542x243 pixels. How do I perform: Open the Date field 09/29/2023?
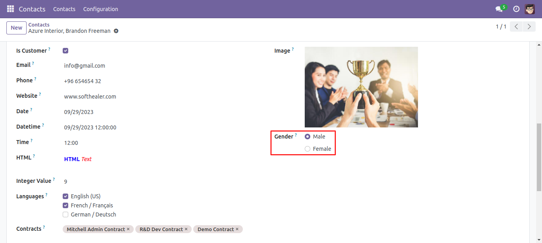(79, 112)
